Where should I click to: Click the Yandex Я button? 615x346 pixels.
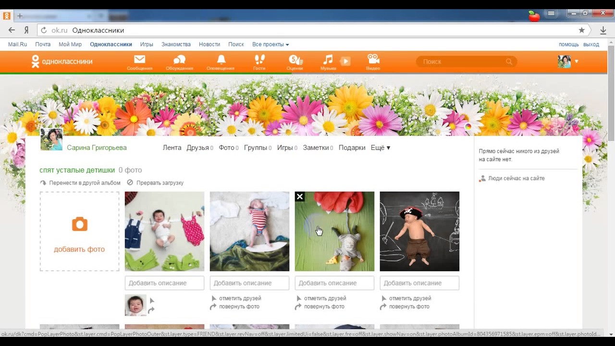[26, 30]
